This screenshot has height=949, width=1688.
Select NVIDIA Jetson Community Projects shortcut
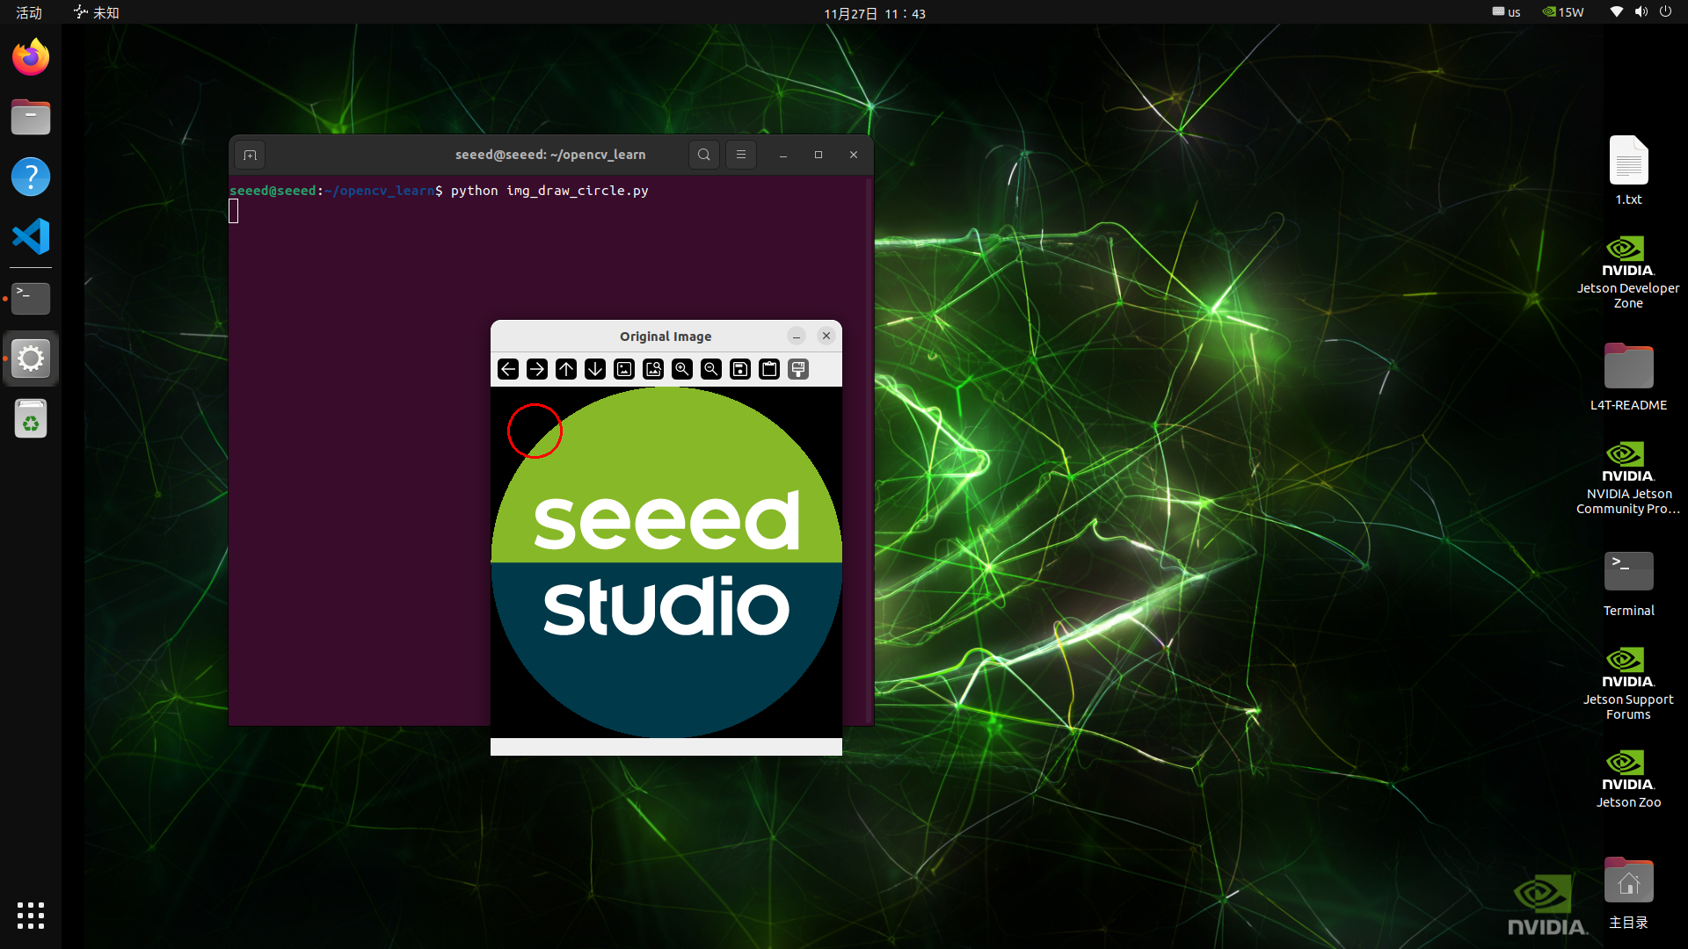tap(1628, 478)
